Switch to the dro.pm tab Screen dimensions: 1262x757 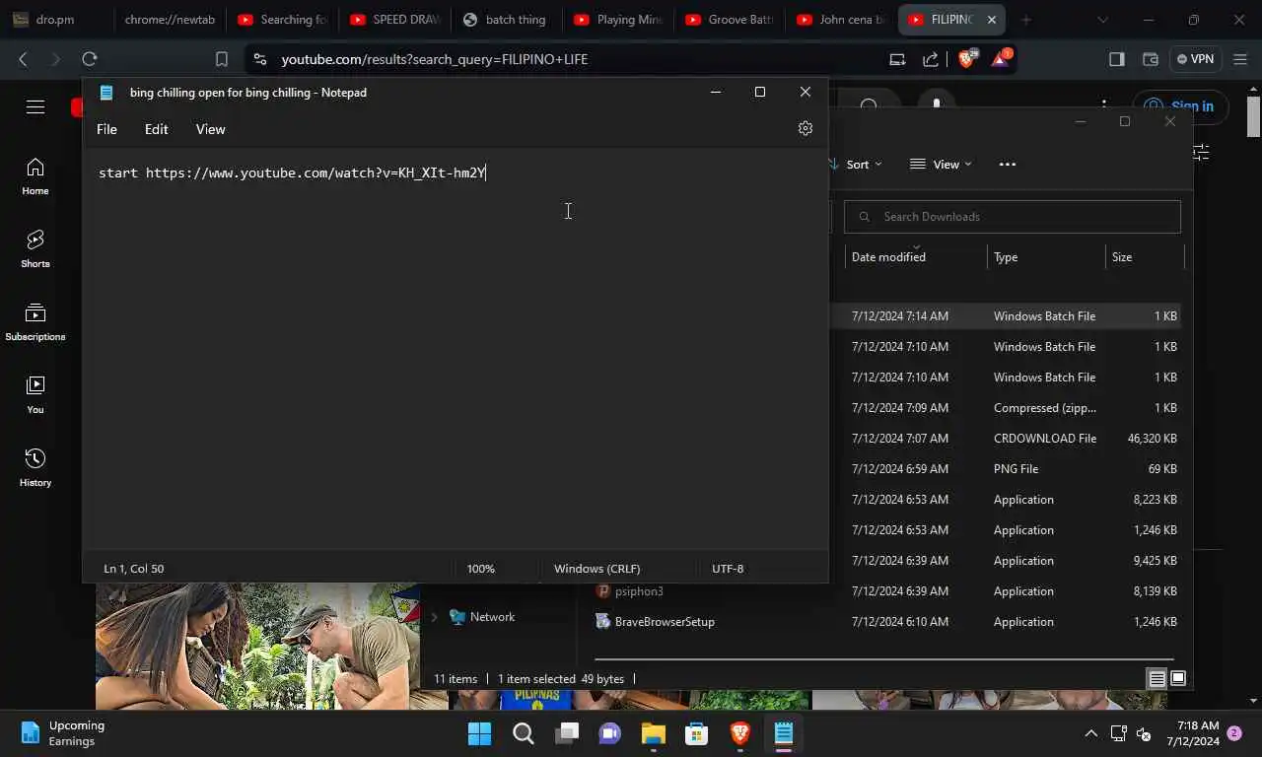point(56,20)
